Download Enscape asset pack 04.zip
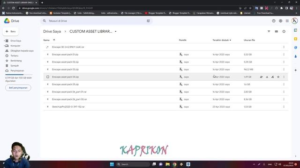This screenshot has height=168, width=300. [x=267, y=77]
